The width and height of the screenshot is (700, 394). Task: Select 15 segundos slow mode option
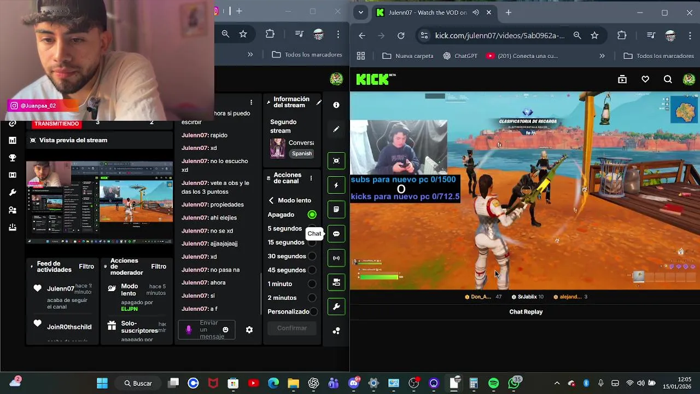[x=312, y=242]
